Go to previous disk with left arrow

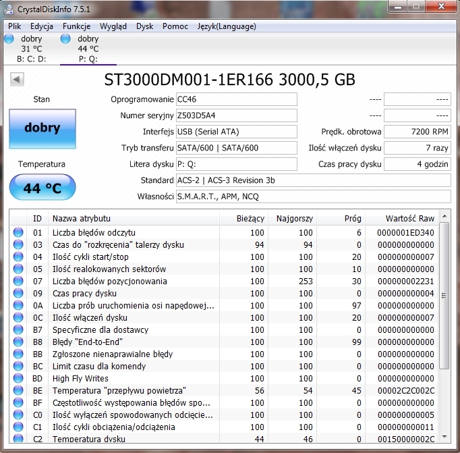tap(17, 79)
